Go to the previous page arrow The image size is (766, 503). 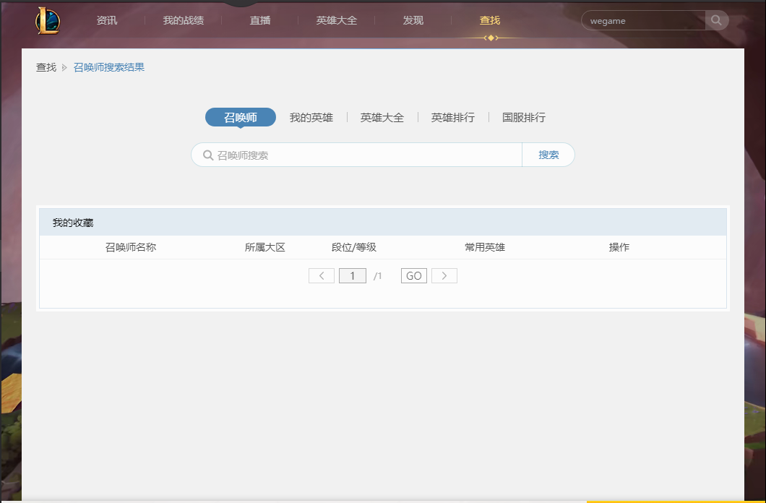tap(322, 276)
